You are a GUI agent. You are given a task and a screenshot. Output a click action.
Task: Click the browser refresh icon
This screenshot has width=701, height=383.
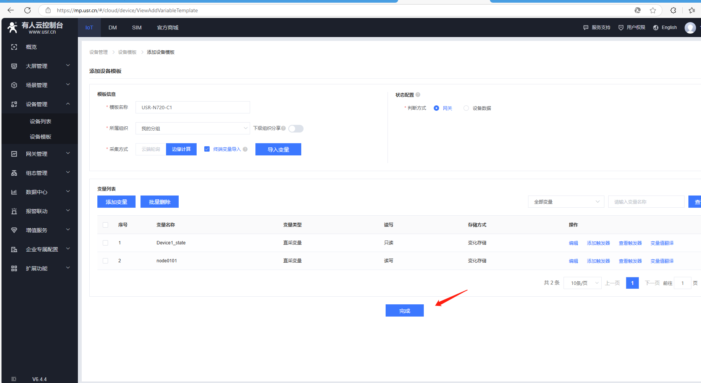27,10
